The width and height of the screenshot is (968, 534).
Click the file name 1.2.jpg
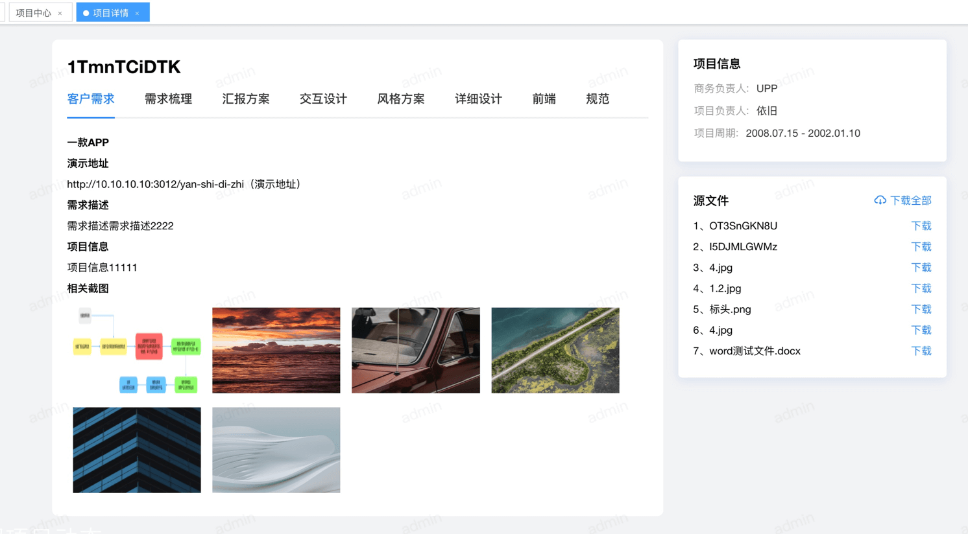[x=725, y=288]
